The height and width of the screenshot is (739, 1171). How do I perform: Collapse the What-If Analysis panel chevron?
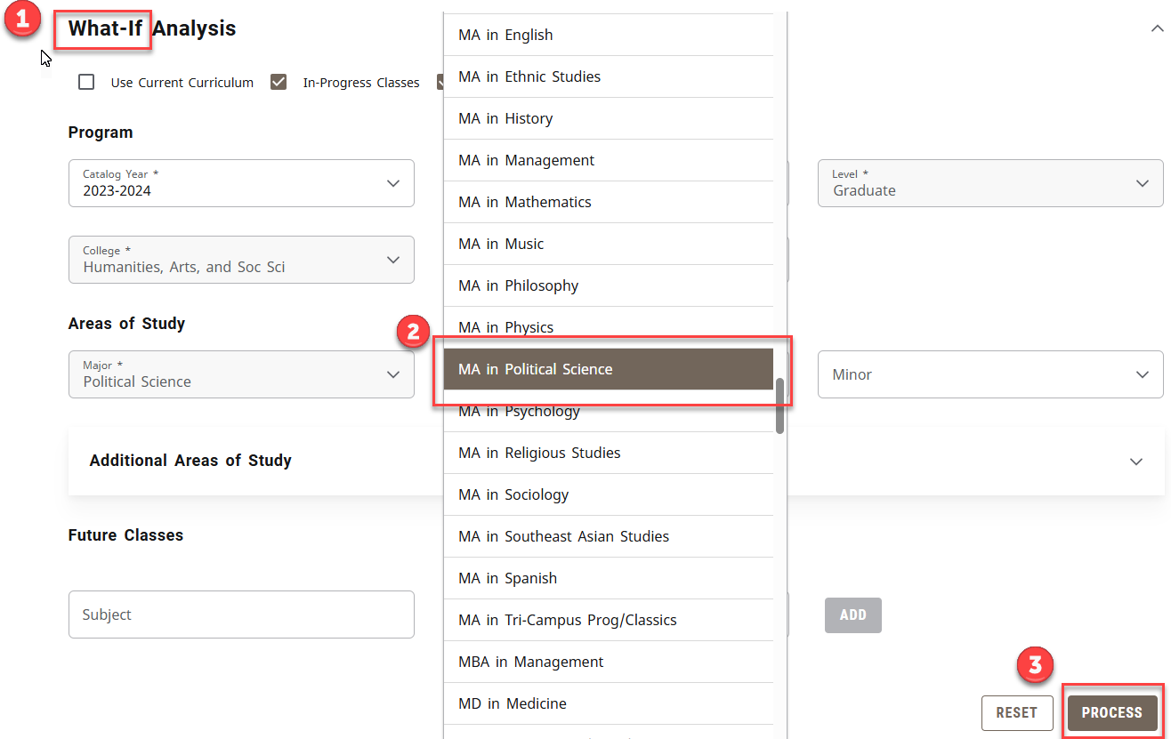tap(1157, 28)
